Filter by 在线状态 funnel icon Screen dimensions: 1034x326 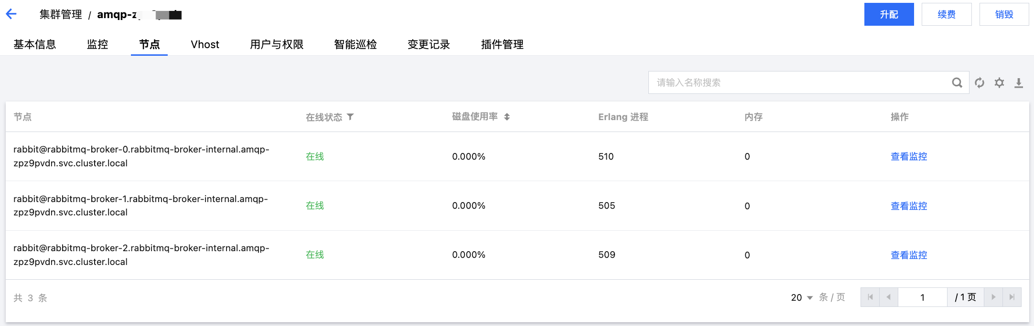tap(350, 117)
